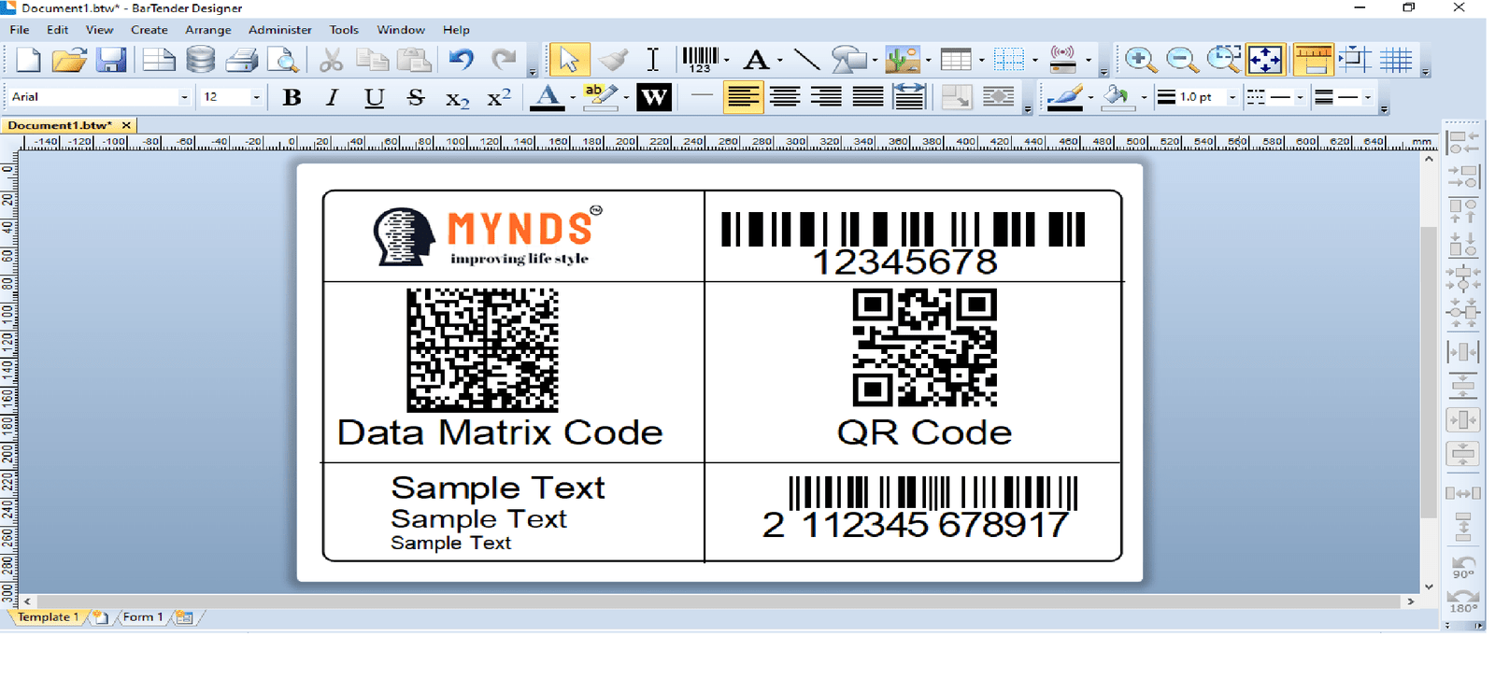1495x693 pixels.
Task: Open page setup dialog
Action: coord(158,60)
